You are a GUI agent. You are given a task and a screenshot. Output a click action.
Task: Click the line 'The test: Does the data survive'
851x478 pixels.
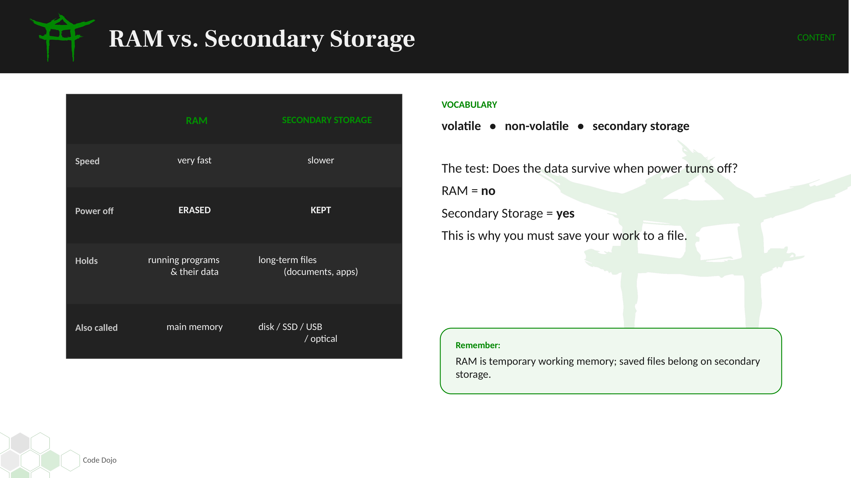[589, 168]
